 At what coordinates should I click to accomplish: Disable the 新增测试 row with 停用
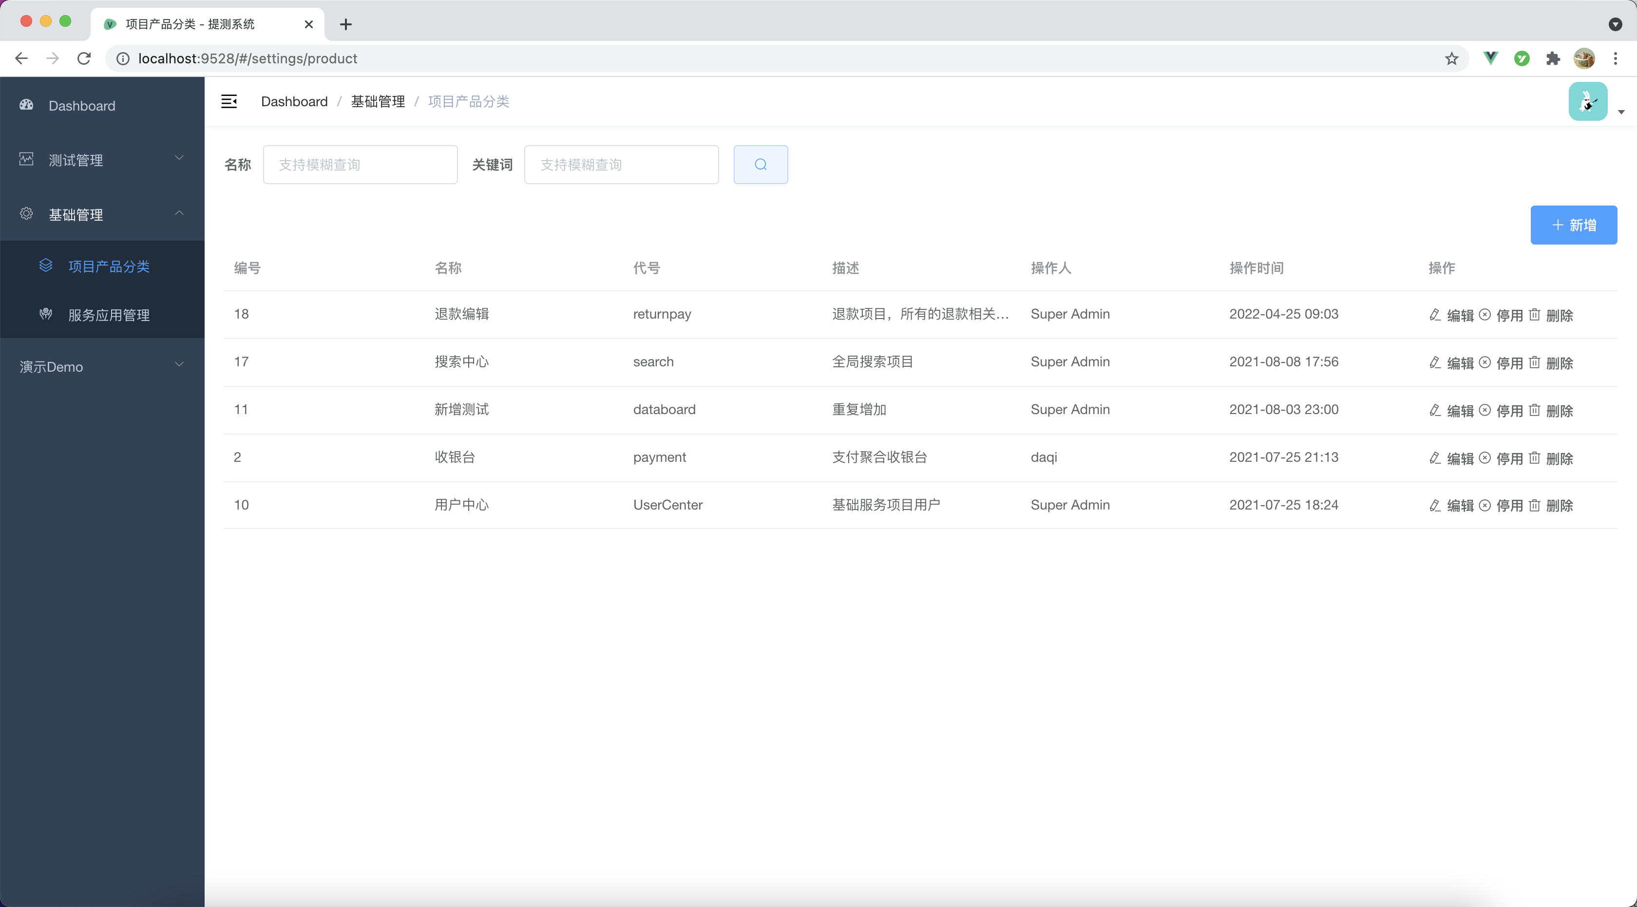point(1501,410)
